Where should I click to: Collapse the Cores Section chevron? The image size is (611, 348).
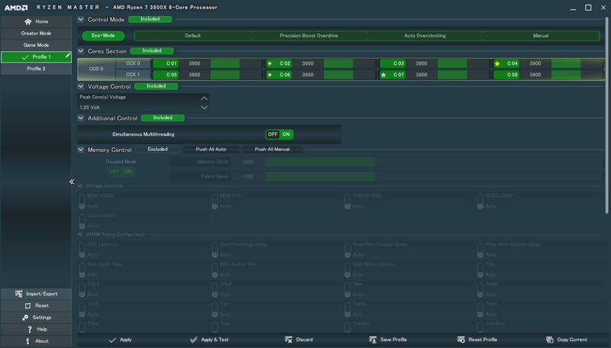click(x=81, y=50)
